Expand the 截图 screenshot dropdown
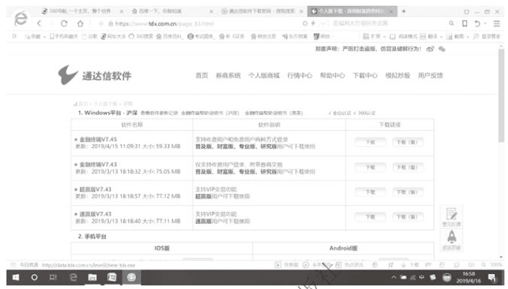 click(467, 36)
